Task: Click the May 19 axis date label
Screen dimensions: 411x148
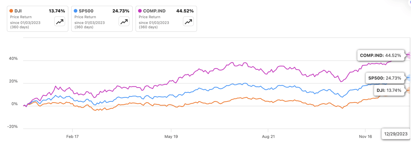Action: point(171,137)
